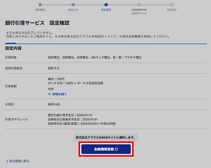Click the 毎月14日 withdrawal date value
The width and height of the screenshot is (211, 168).
(x=54, y=104)
